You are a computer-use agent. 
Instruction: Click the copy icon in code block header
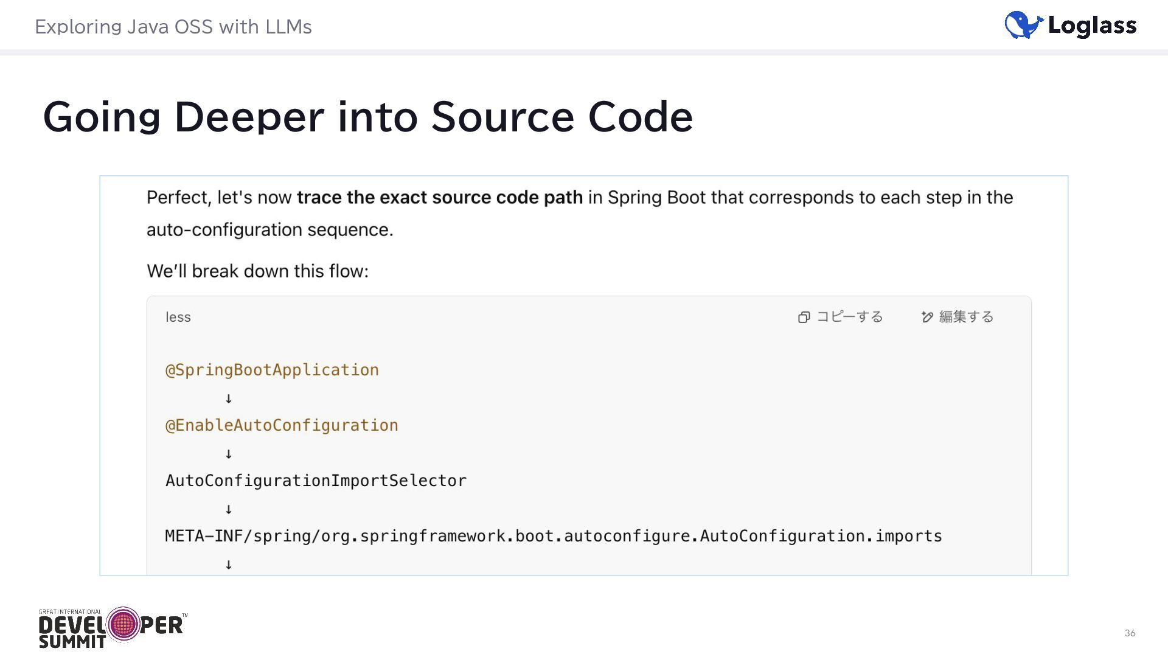pyautogui.click(x=804, y=317)
